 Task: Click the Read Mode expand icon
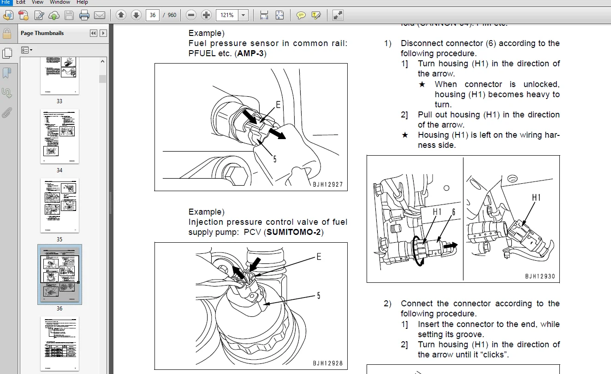tap(338, 15)
